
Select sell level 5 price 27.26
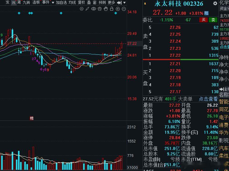pos(175,28)
